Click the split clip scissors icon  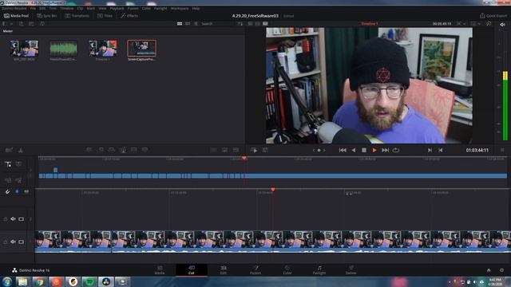(x=21, y=150)
